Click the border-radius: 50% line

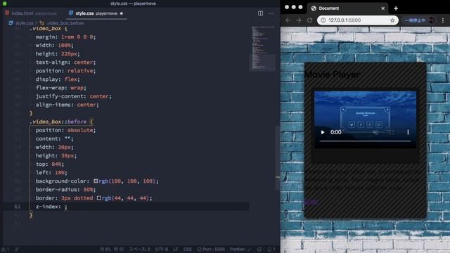pyautogui.click(x=65, y=190)
